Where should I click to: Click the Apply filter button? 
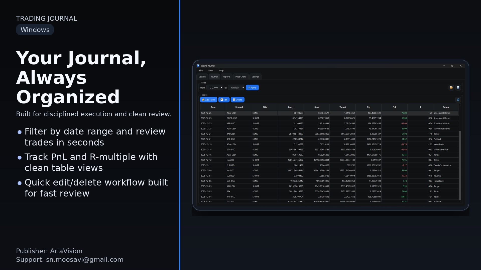pyautogui.click(x=252, y=88)
